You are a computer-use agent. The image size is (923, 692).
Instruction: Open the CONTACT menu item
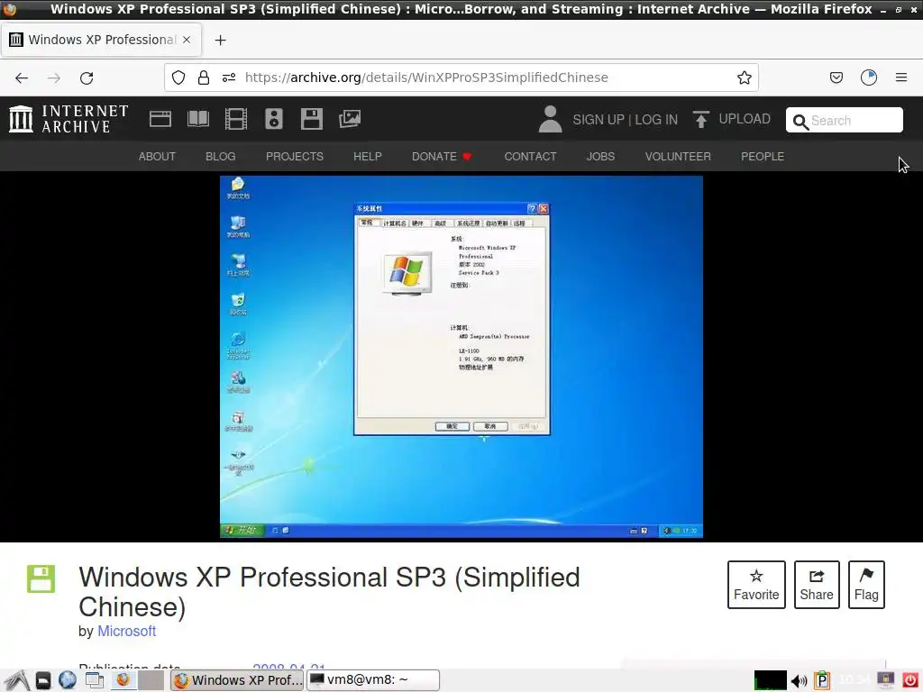coord(530,157)
